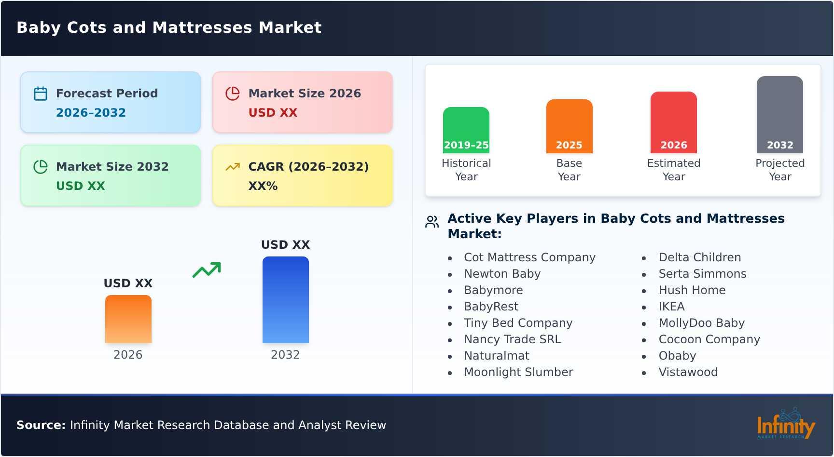
Task: Select Newton Baby in the list
Action: point(502,274)
